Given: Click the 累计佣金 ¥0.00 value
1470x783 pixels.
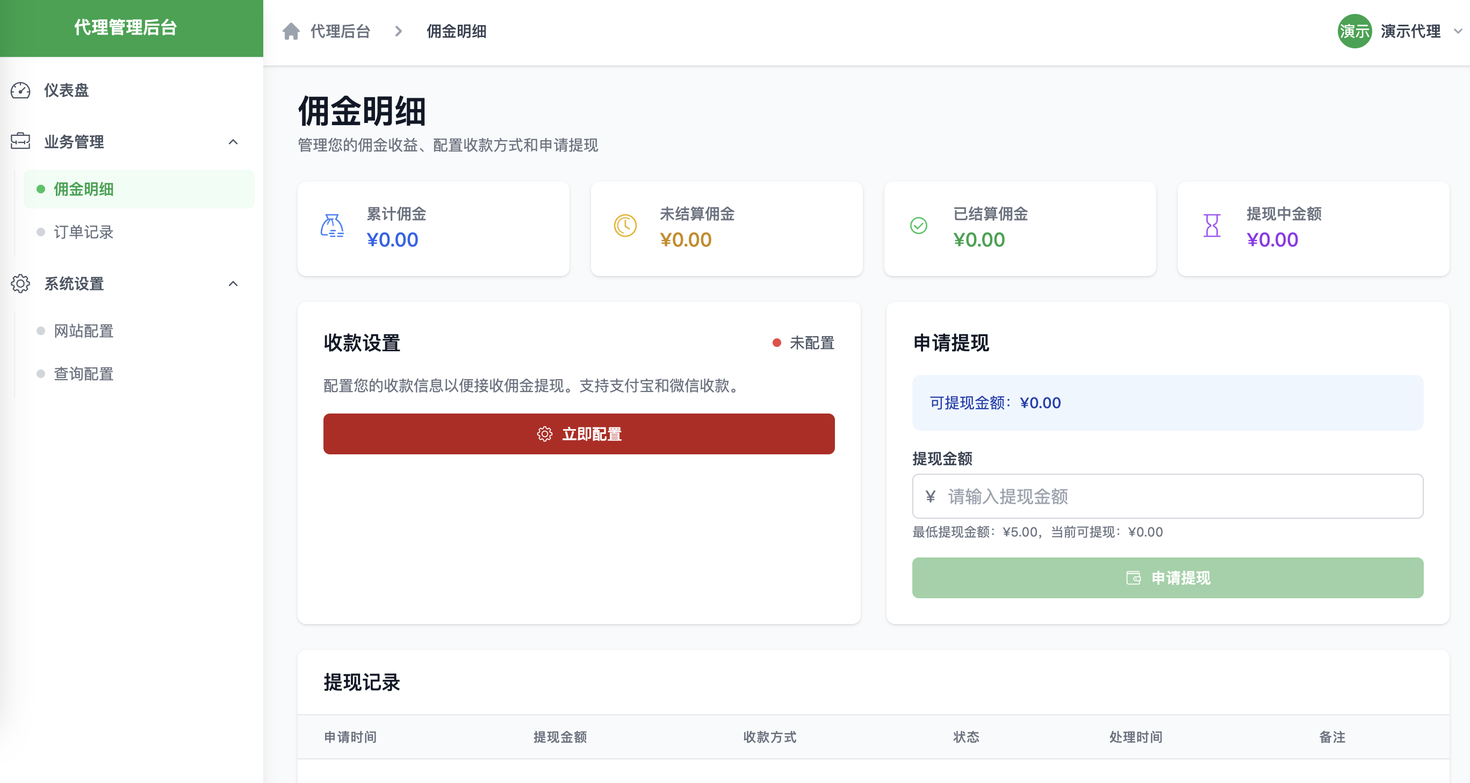Looking at the screenshot, I should [x=393, y=240].
